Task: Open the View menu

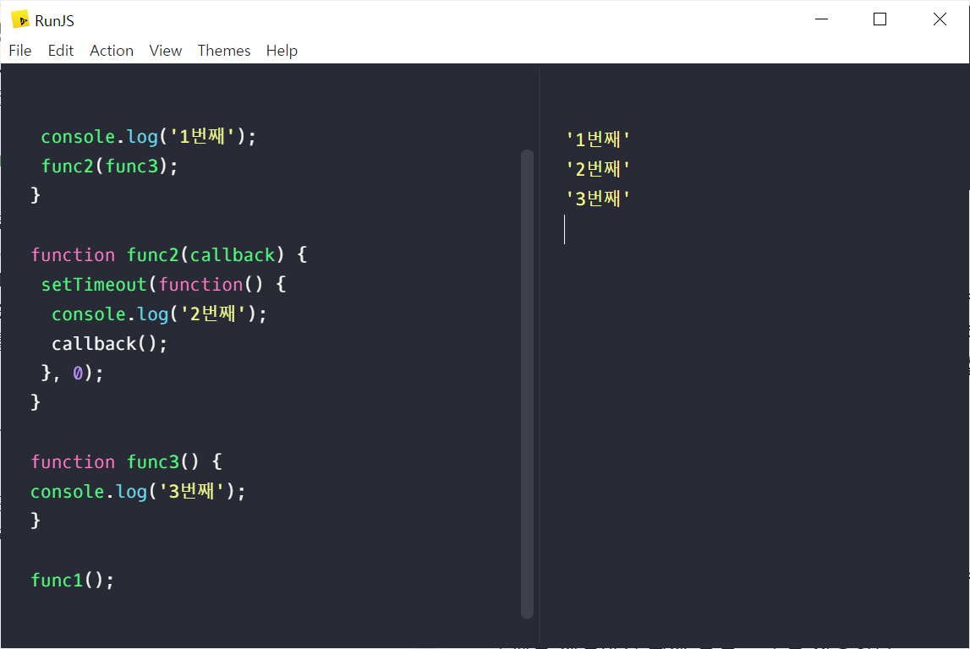Action: point(165,51)
